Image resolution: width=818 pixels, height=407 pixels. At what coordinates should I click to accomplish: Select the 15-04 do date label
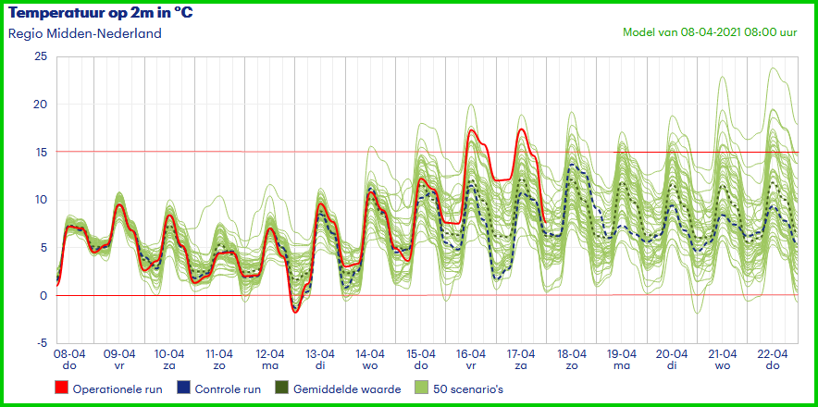pos(420,360)
